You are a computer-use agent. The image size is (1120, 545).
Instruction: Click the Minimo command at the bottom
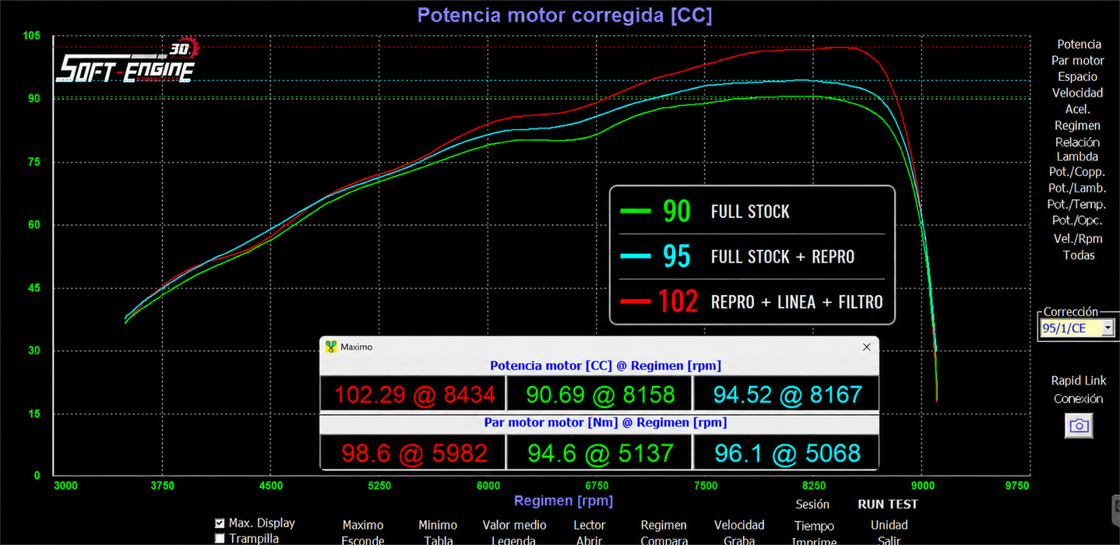coord(438,526)
